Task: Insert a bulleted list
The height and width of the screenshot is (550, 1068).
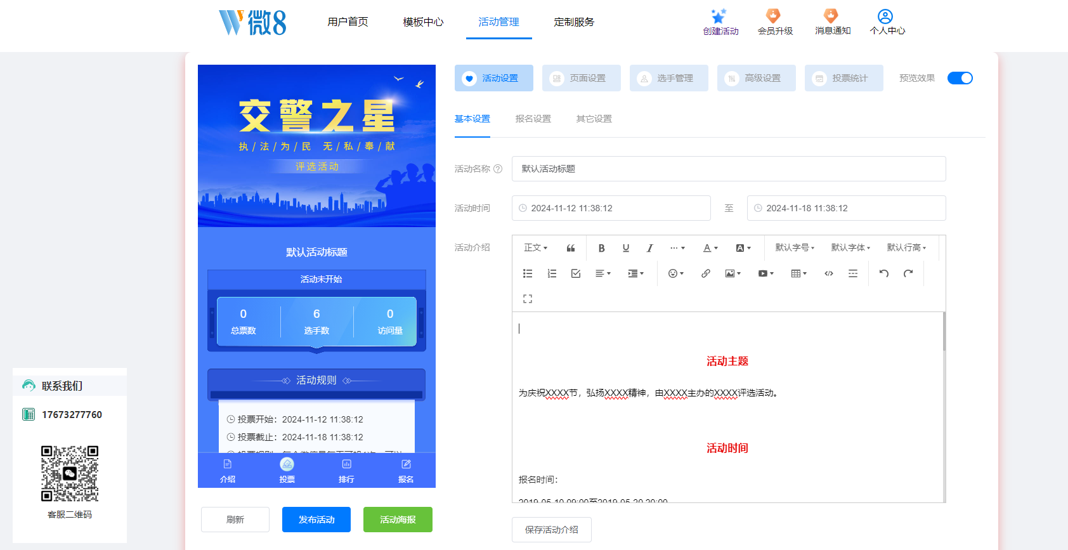Action: (528, 273)
